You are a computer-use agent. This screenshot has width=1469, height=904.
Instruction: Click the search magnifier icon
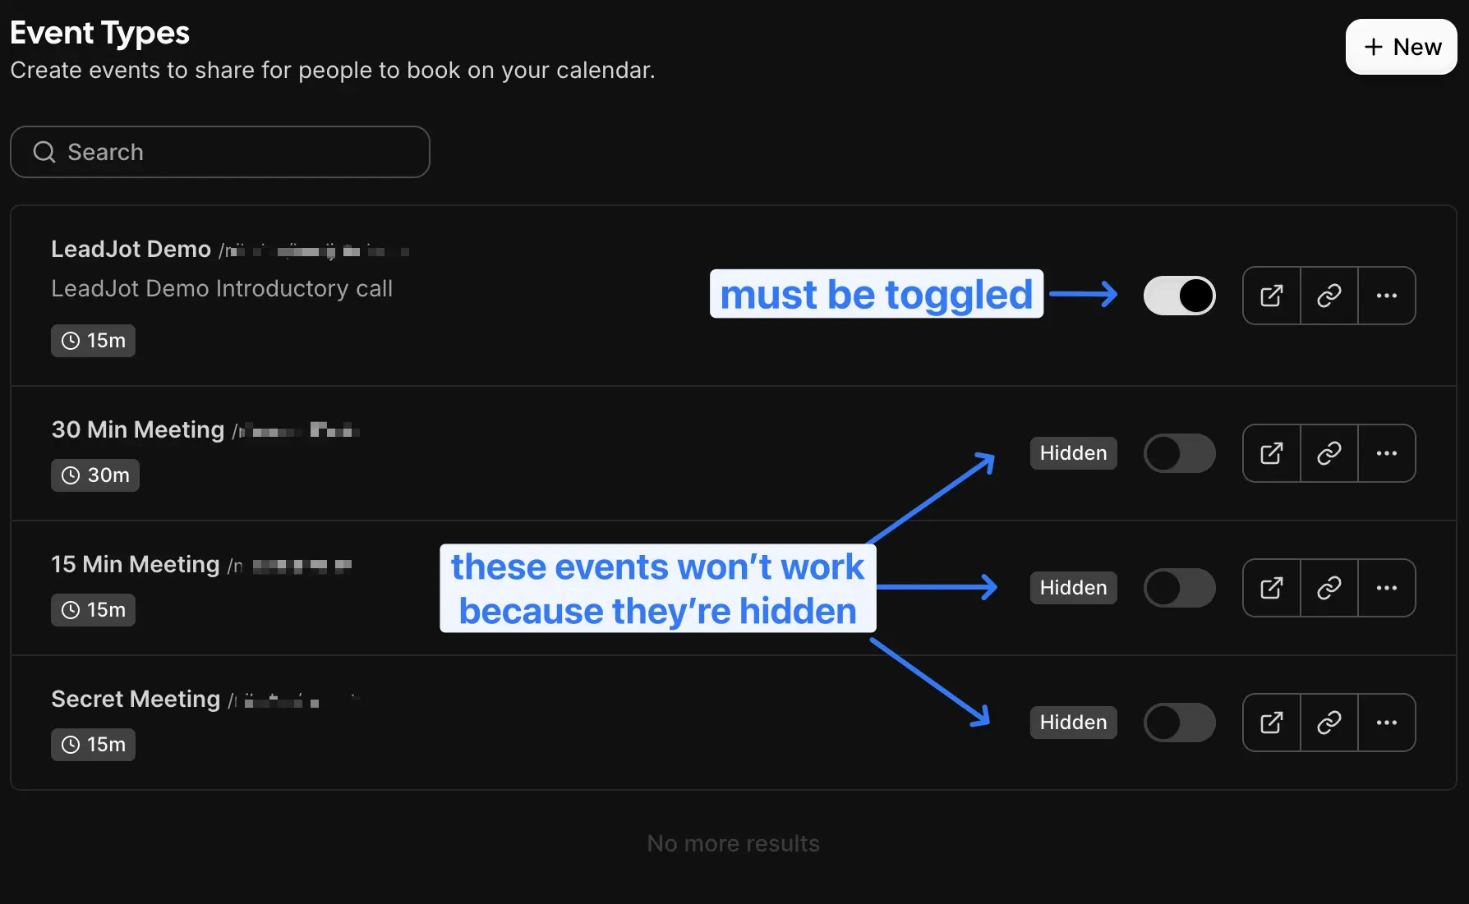(x=44, y=152)
